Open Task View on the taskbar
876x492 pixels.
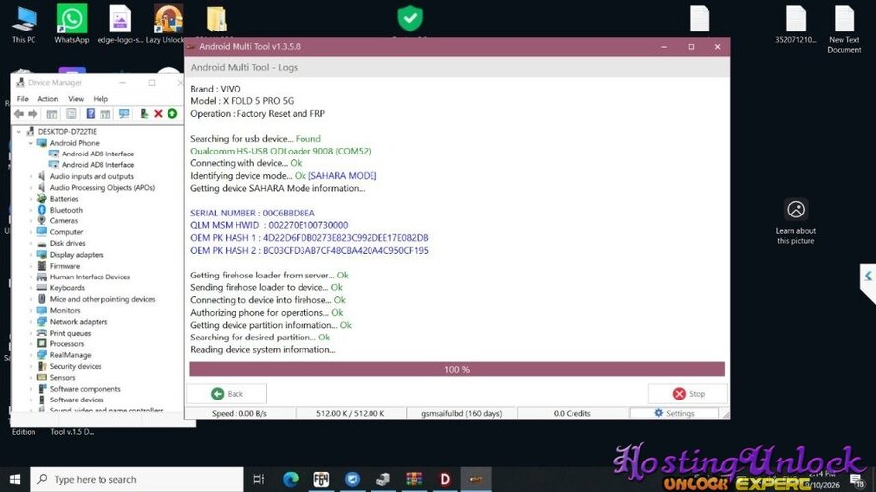click(x=259, y=480)
